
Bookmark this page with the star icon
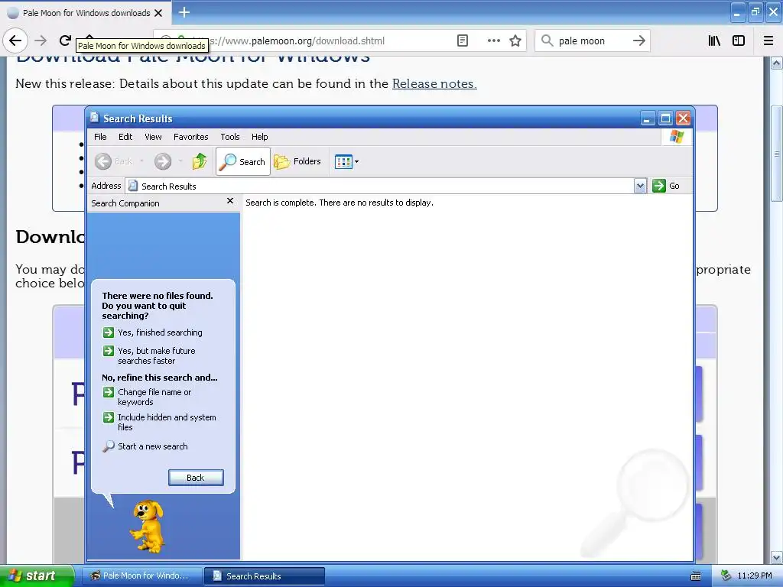[515, 41]
